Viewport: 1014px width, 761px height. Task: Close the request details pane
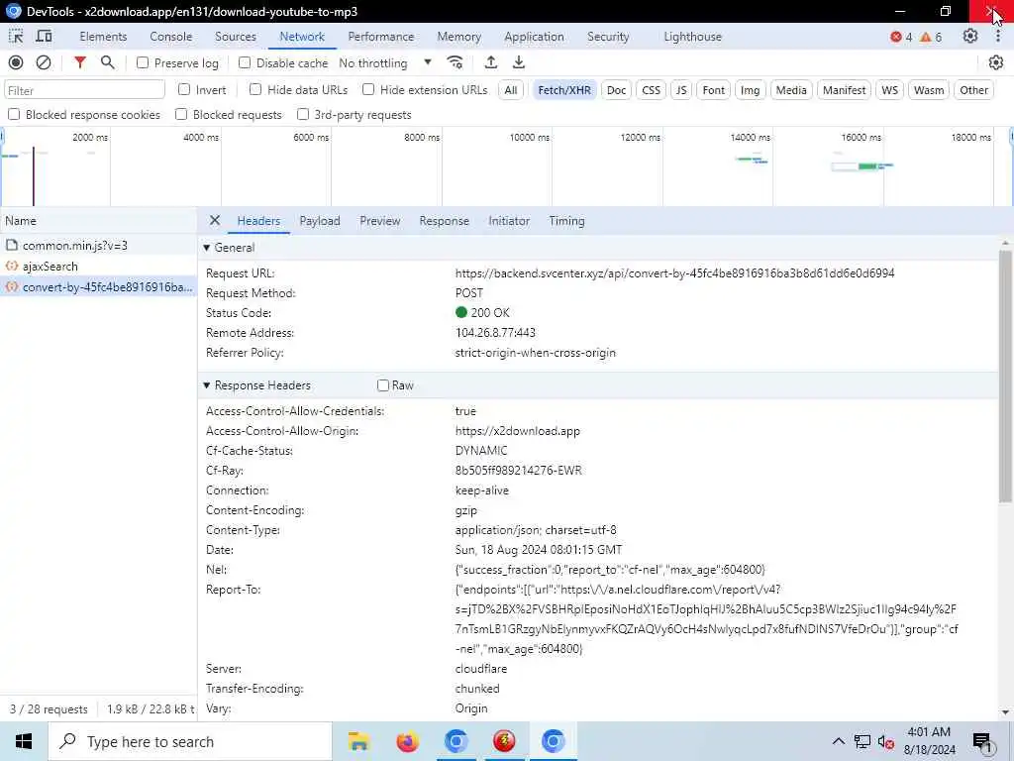[215, 221]
